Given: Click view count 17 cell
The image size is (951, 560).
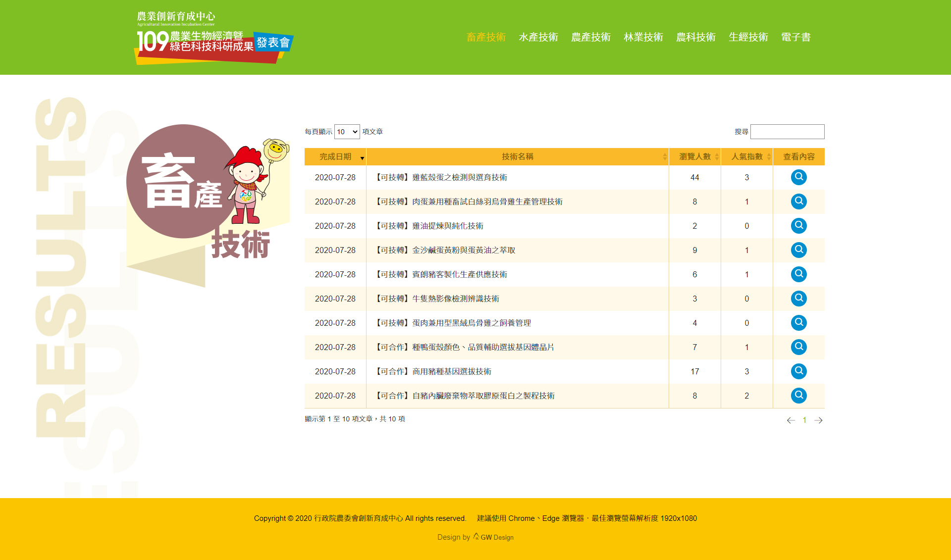Looking at the screenshot, I should click(x=695, y=371).
